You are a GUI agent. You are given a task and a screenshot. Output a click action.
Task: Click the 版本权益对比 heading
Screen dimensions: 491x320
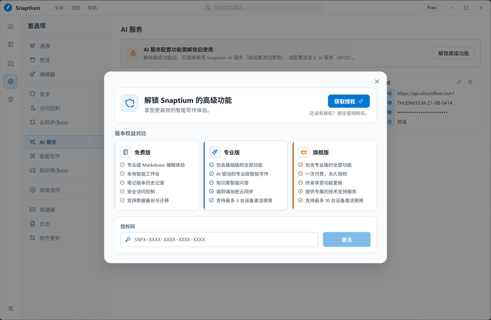pyautogui.click(x=130, y=133)
